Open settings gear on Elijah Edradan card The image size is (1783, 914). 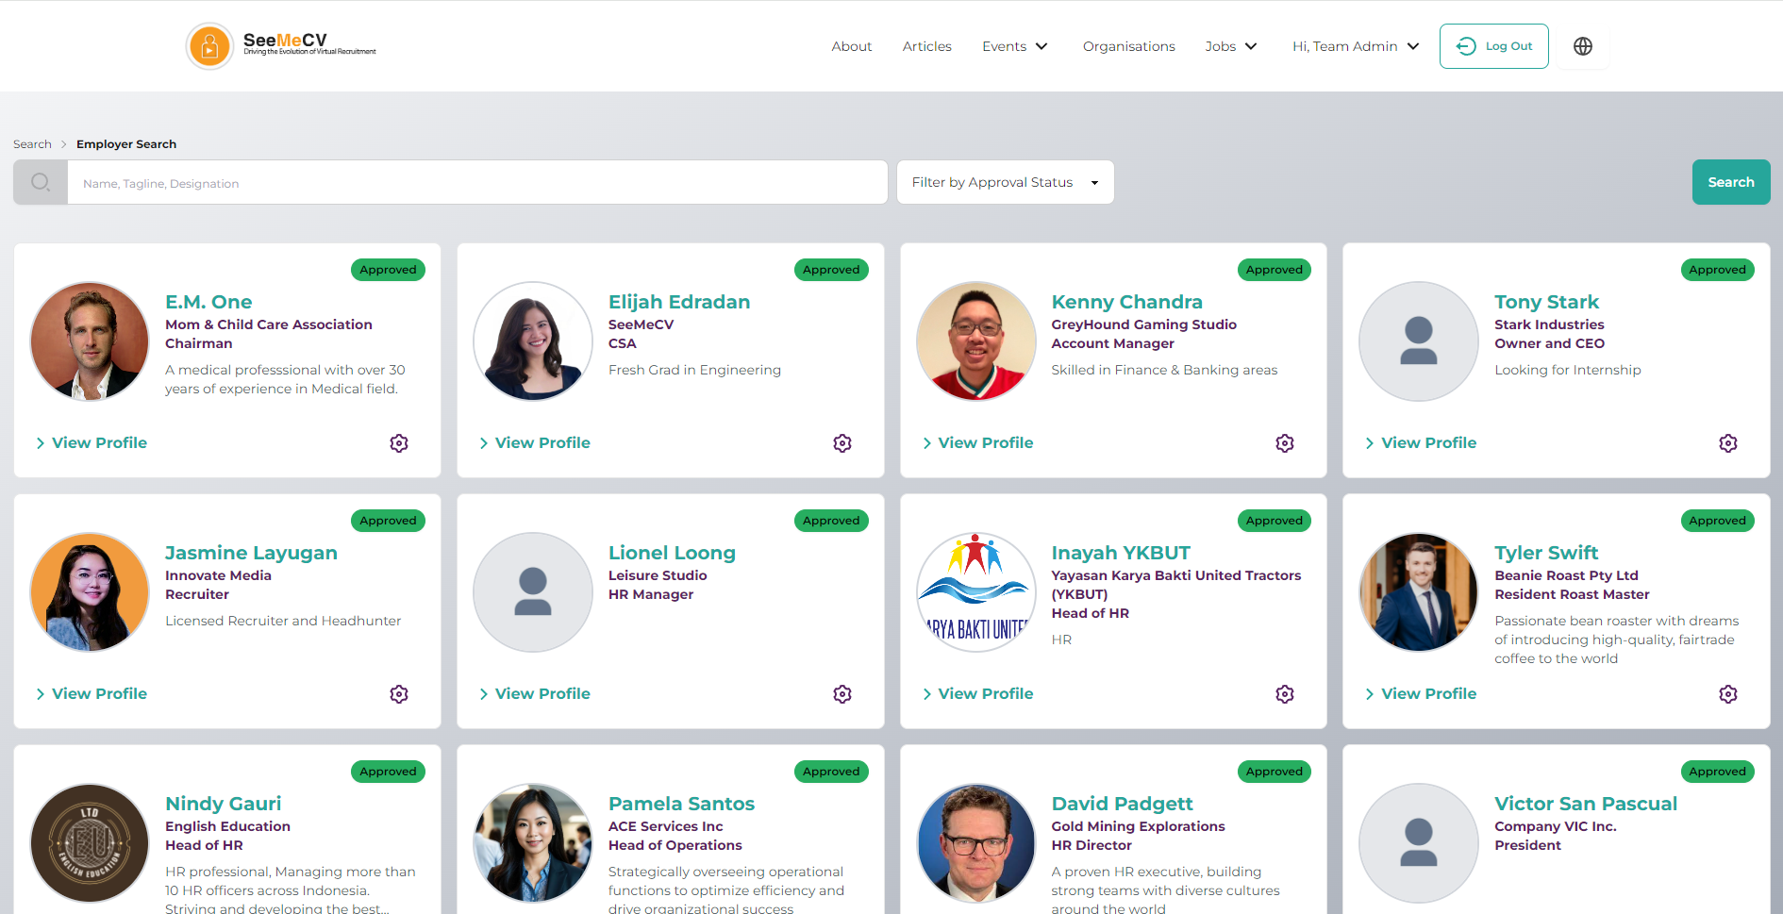(842, 443)
